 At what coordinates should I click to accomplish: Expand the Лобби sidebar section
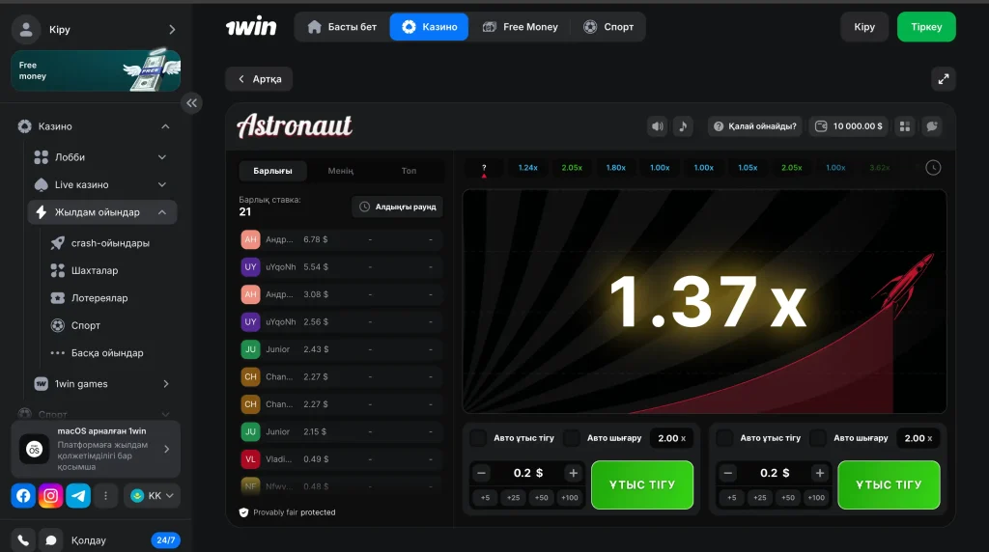(x=162, y=157)
